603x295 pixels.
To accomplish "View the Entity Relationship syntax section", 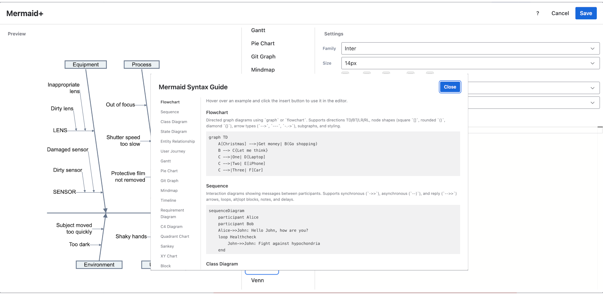I will (x=178, y=141).
